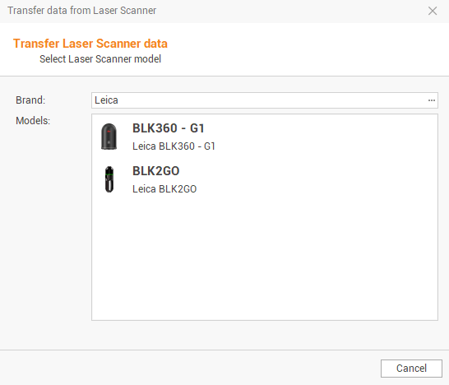The height and width of the screenshot is (385, 449).
Task: Choose the BLK360 - G1 model title
Action: [x=169, y=128]
